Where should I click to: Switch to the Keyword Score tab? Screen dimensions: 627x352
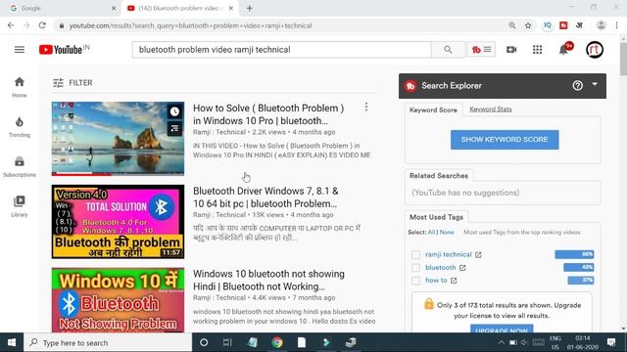tap(433, 110)
